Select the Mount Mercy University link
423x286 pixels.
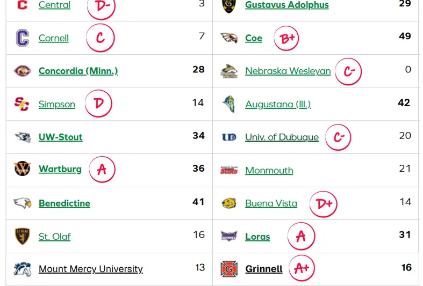coord(91,269)
